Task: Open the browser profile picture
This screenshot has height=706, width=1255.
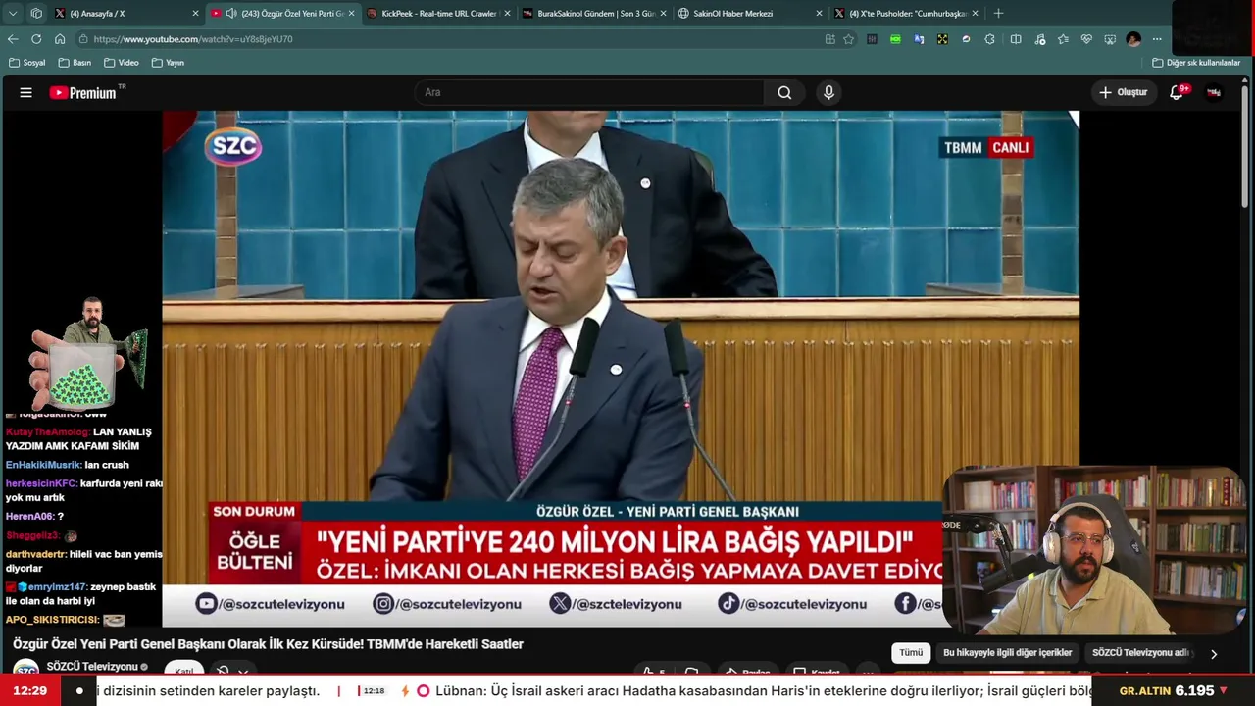Action: (x=1133, y=39)
